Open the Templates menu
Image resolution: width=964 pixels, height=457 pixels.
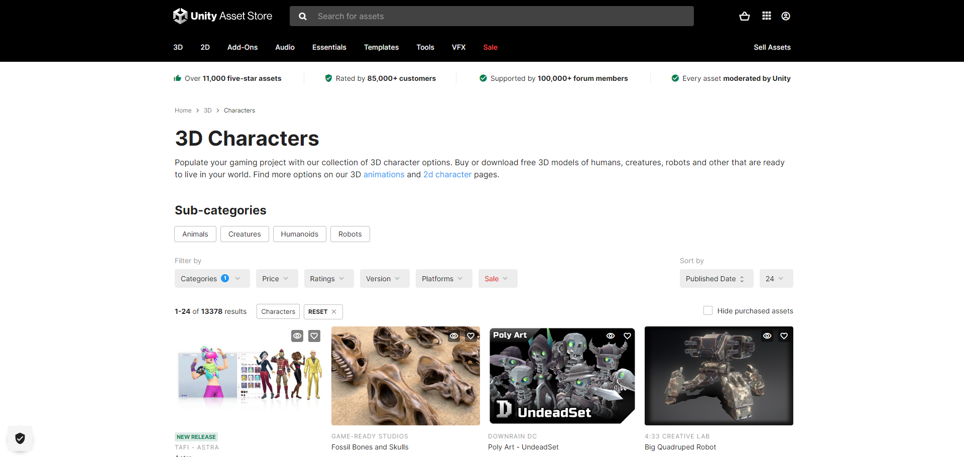[382, 47]
